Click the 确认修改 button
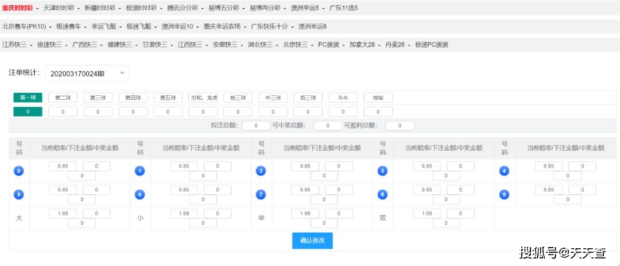The image size is (620, 266). click(312, 241)
